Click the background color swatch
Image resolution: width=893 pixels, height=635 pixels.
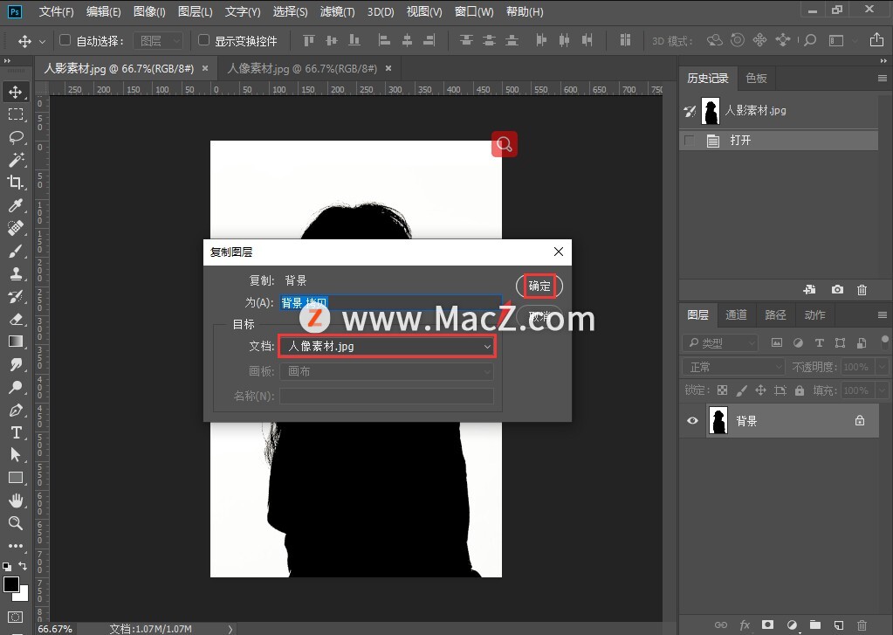pos(23,597)
